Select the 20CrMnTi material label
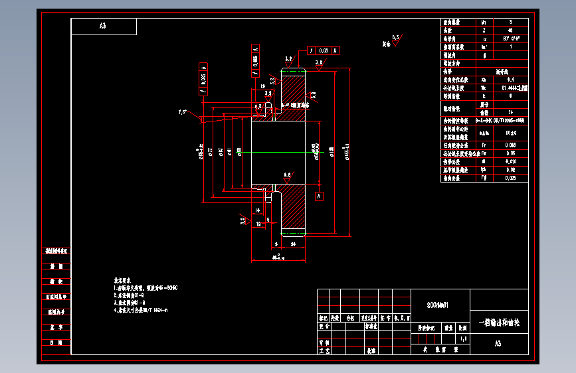Viewport: 576px width, 373px height. tap(438, 305)
